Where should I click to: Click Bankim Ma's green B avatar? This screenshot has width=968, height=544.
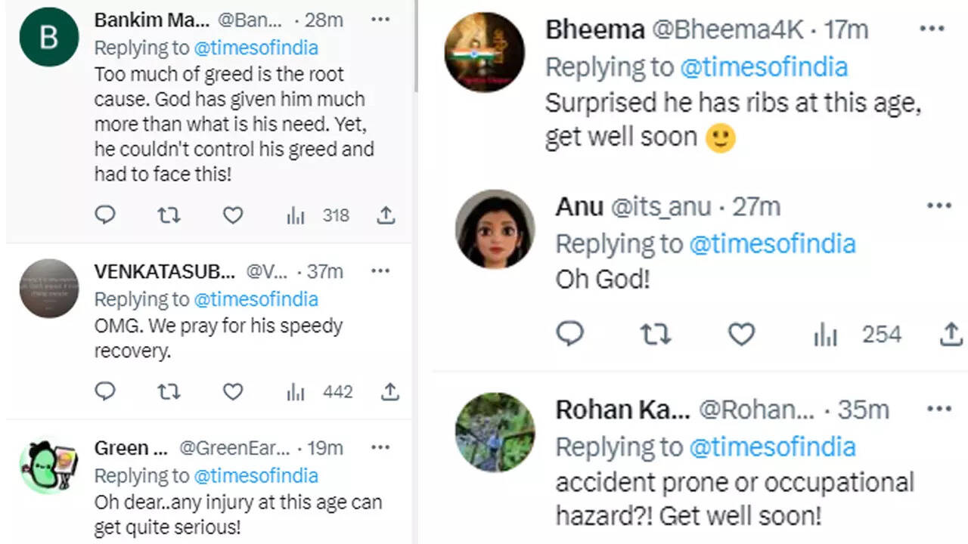(49, 37)
